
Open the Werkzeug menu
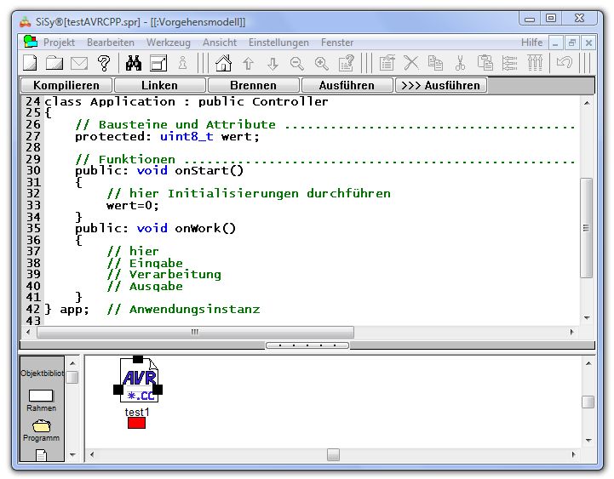coord(168,42)
